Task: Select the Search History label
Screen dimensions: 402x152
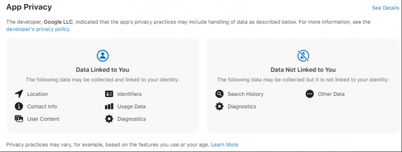Action: (245, 94)
